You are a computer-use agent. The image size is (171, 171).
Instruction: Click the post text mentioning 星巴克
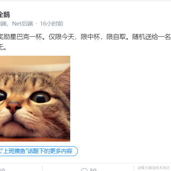pos(85,37)
